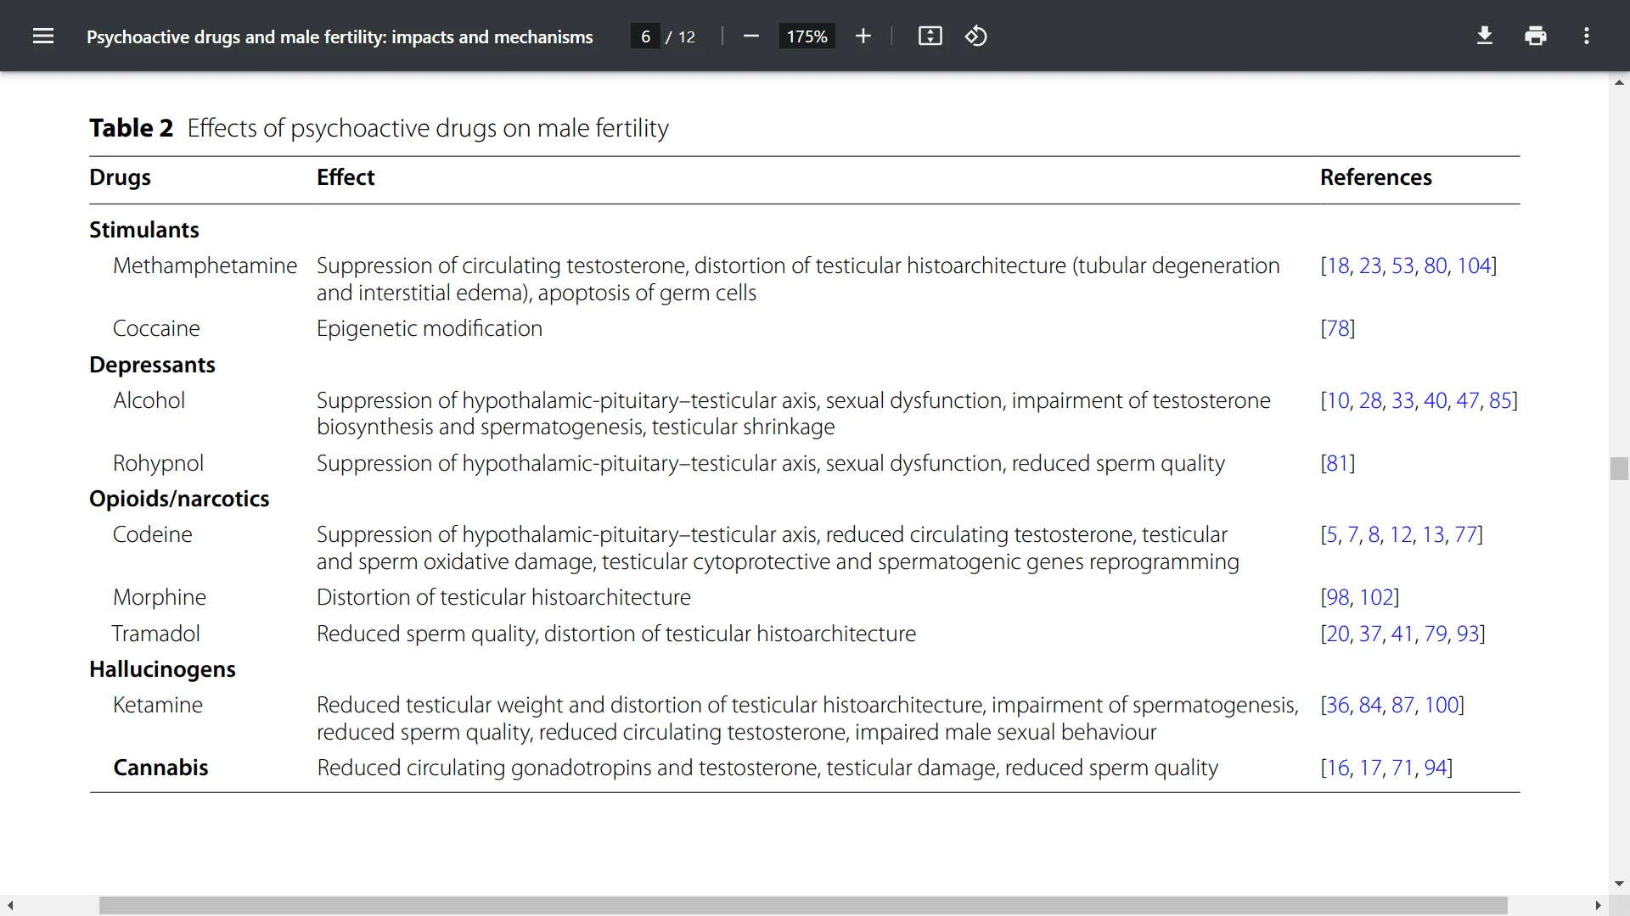Click the 'Depressants' category heading
Viewport: 1630px width, 916px height.
click(x=152, y=365)
